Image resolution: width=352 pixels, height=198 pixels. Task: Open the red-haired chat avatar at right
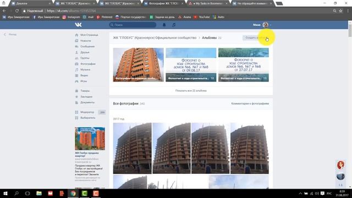341,165
